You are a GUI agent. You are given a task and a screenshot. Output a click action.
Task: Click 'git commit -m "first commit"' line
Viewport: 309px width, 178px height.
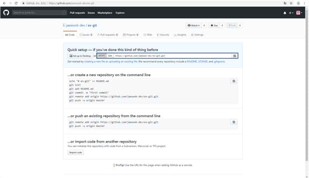(89, 93)
